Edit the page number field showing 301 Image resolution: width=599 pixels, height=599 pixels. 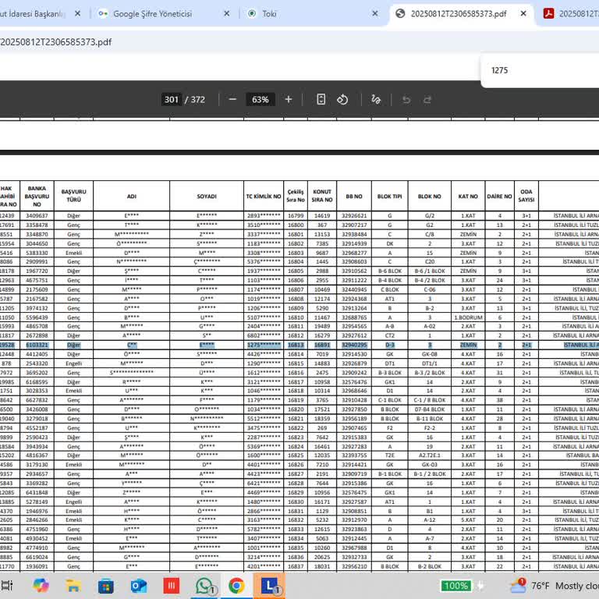[x=172, y=100]
